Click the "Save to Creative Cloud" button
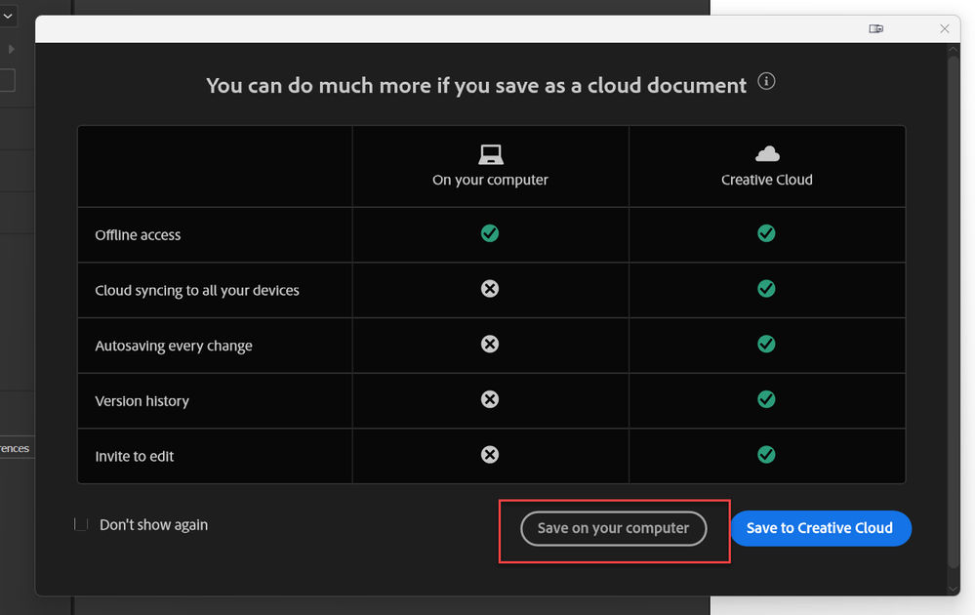This screenshot has width=975, height=615. tap(820, 528)
